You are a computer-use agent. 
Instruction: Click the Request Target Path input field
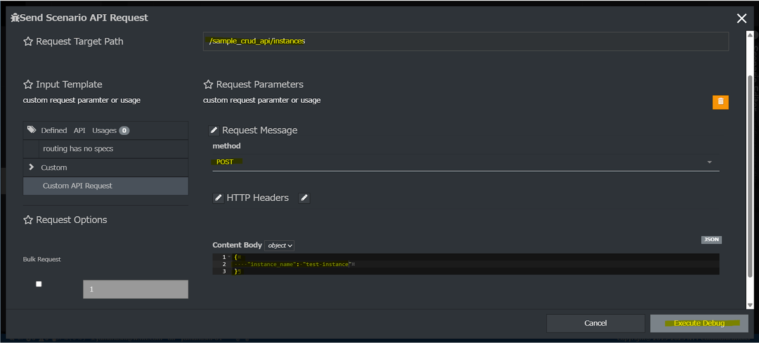[465, 41]
